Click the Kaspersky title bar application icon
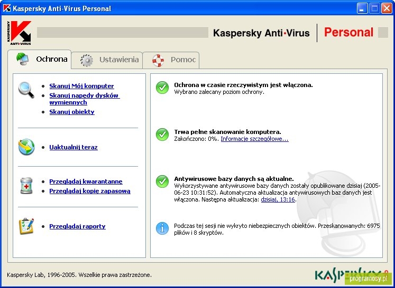The image size is (395, 288). pos(7,8)
